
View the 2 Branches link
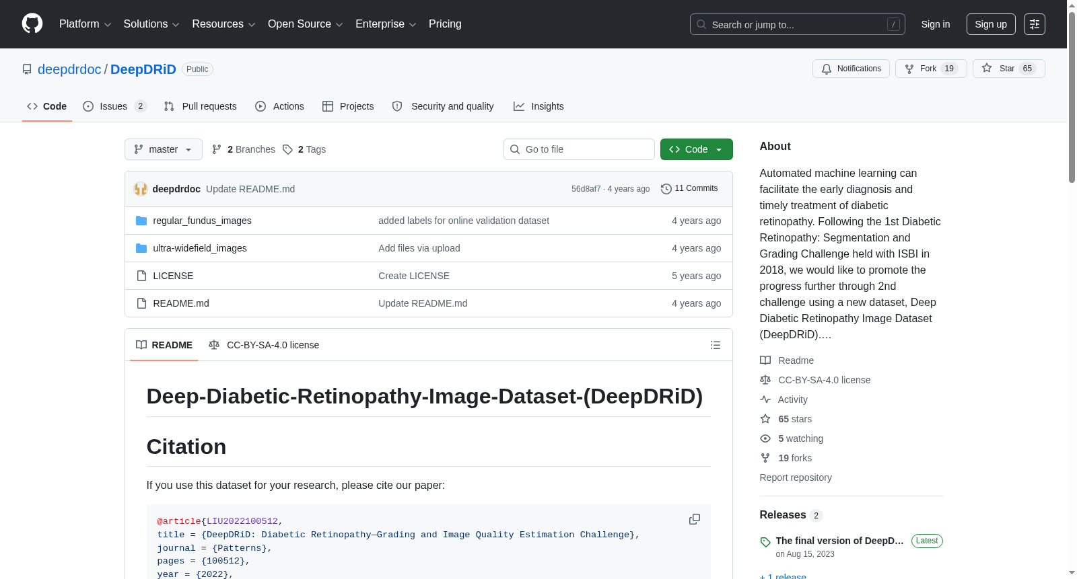point(244,149)
